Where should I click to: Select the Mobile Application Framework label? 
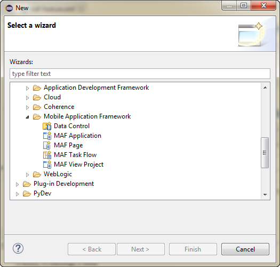[87, 116]
